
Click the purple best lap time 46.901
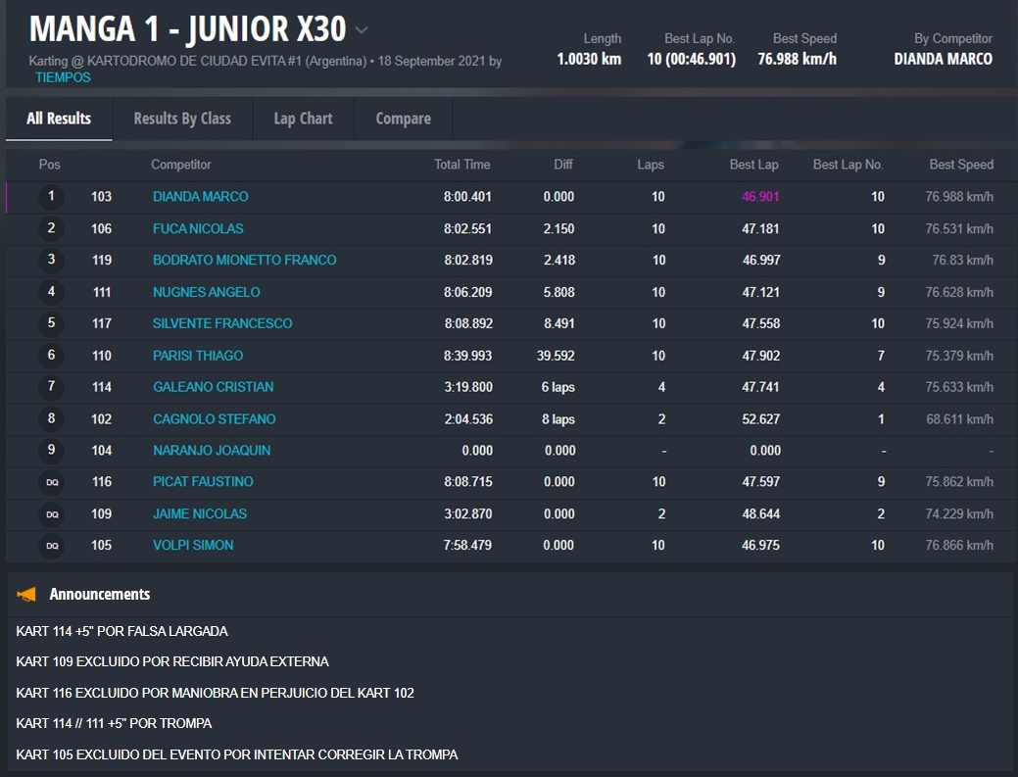[760, 197]
